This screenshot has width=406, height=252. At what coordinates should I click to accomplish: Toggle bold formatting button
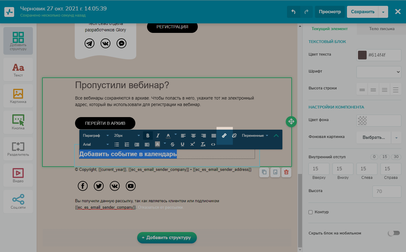coord(148,136)
